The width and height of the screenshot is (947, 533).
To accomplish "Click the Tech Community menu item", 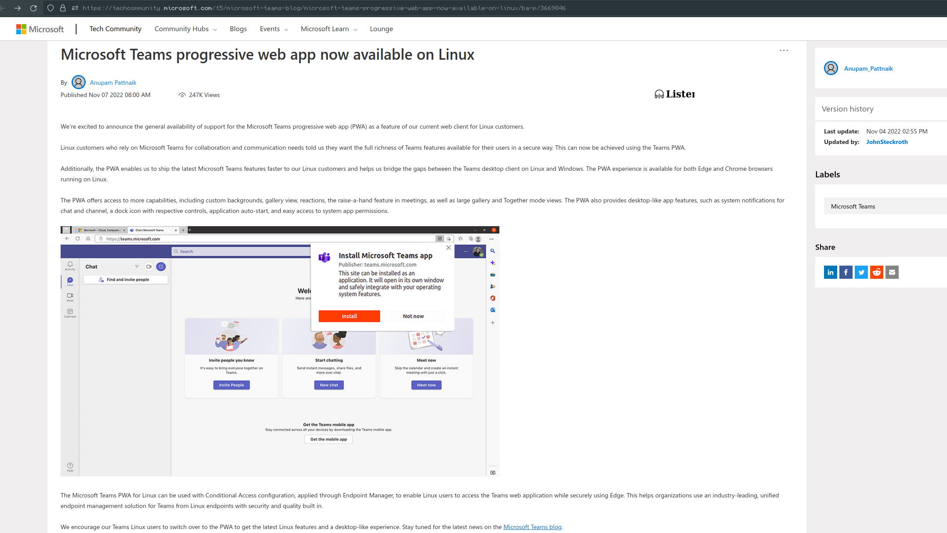I will 115,29.
